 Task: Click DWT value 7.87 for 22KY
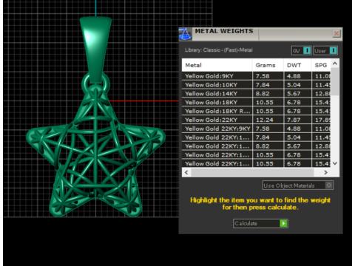pyautogui.click(x=294, y=120)
